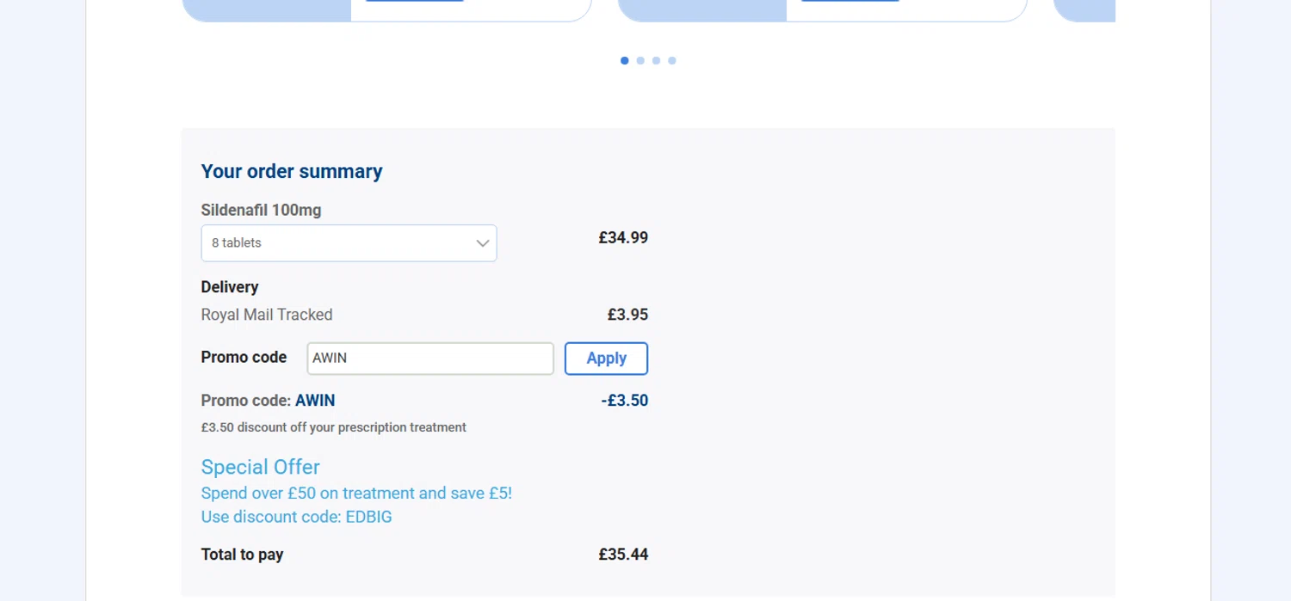The height and width of the screenshot is (601, 1291).
Task: Open the second carousel card
Action: point(822,9)
